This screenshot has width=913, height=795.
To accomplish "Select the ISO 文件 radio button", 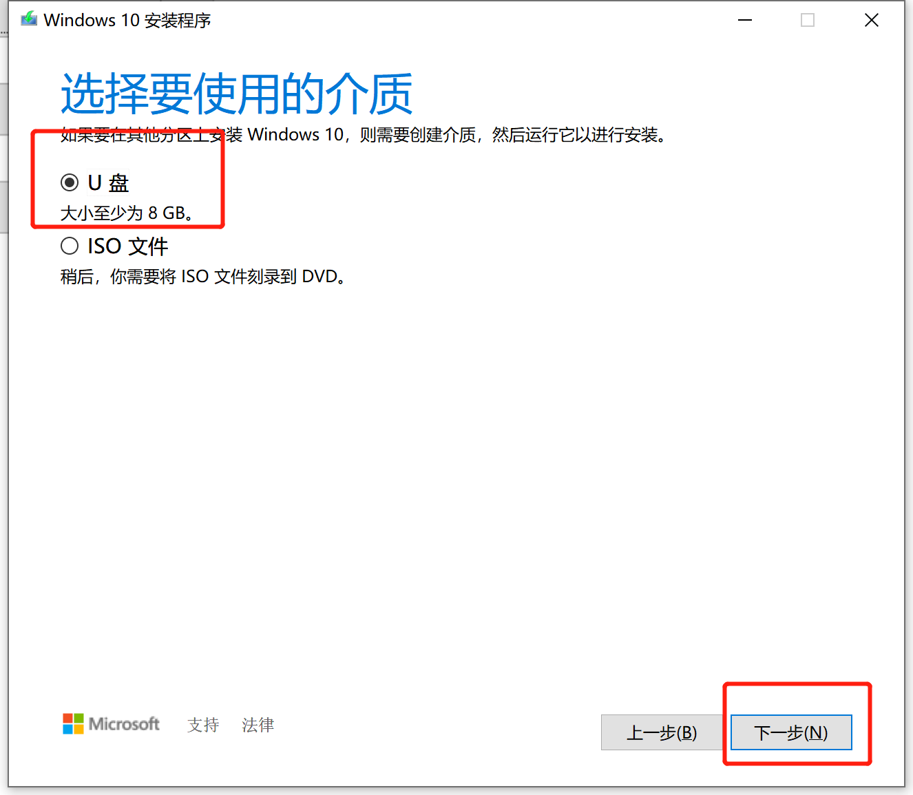I will (x=70, y=246).
